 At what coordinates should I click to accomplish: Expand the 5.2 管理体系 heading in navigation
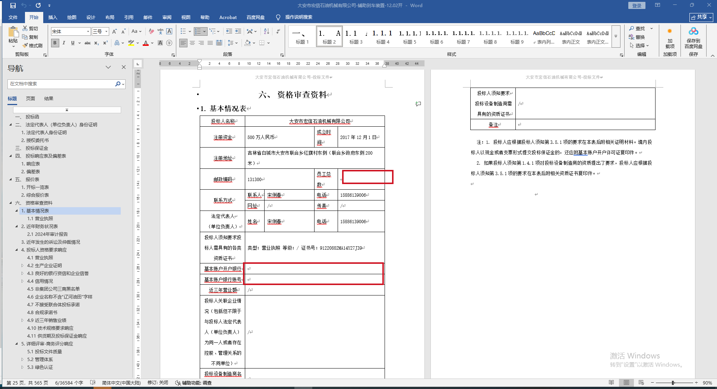(22, 360)
